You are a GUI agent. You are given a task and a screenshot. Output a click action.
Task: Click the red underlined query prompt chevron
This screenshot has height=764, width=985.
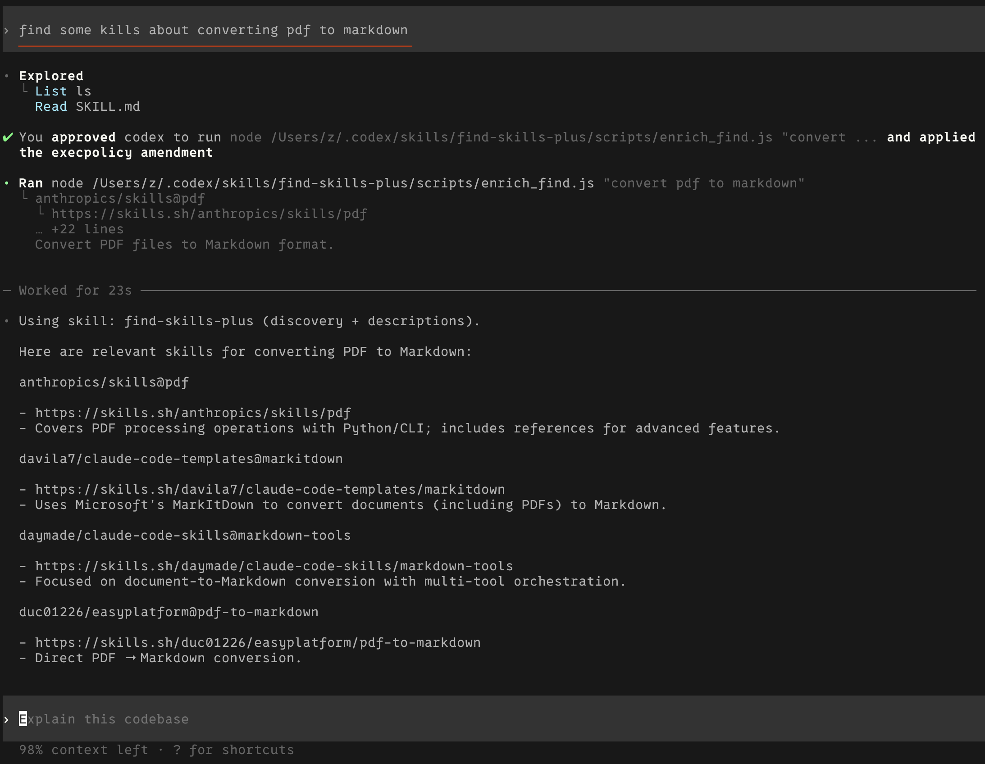coord(6,31)
